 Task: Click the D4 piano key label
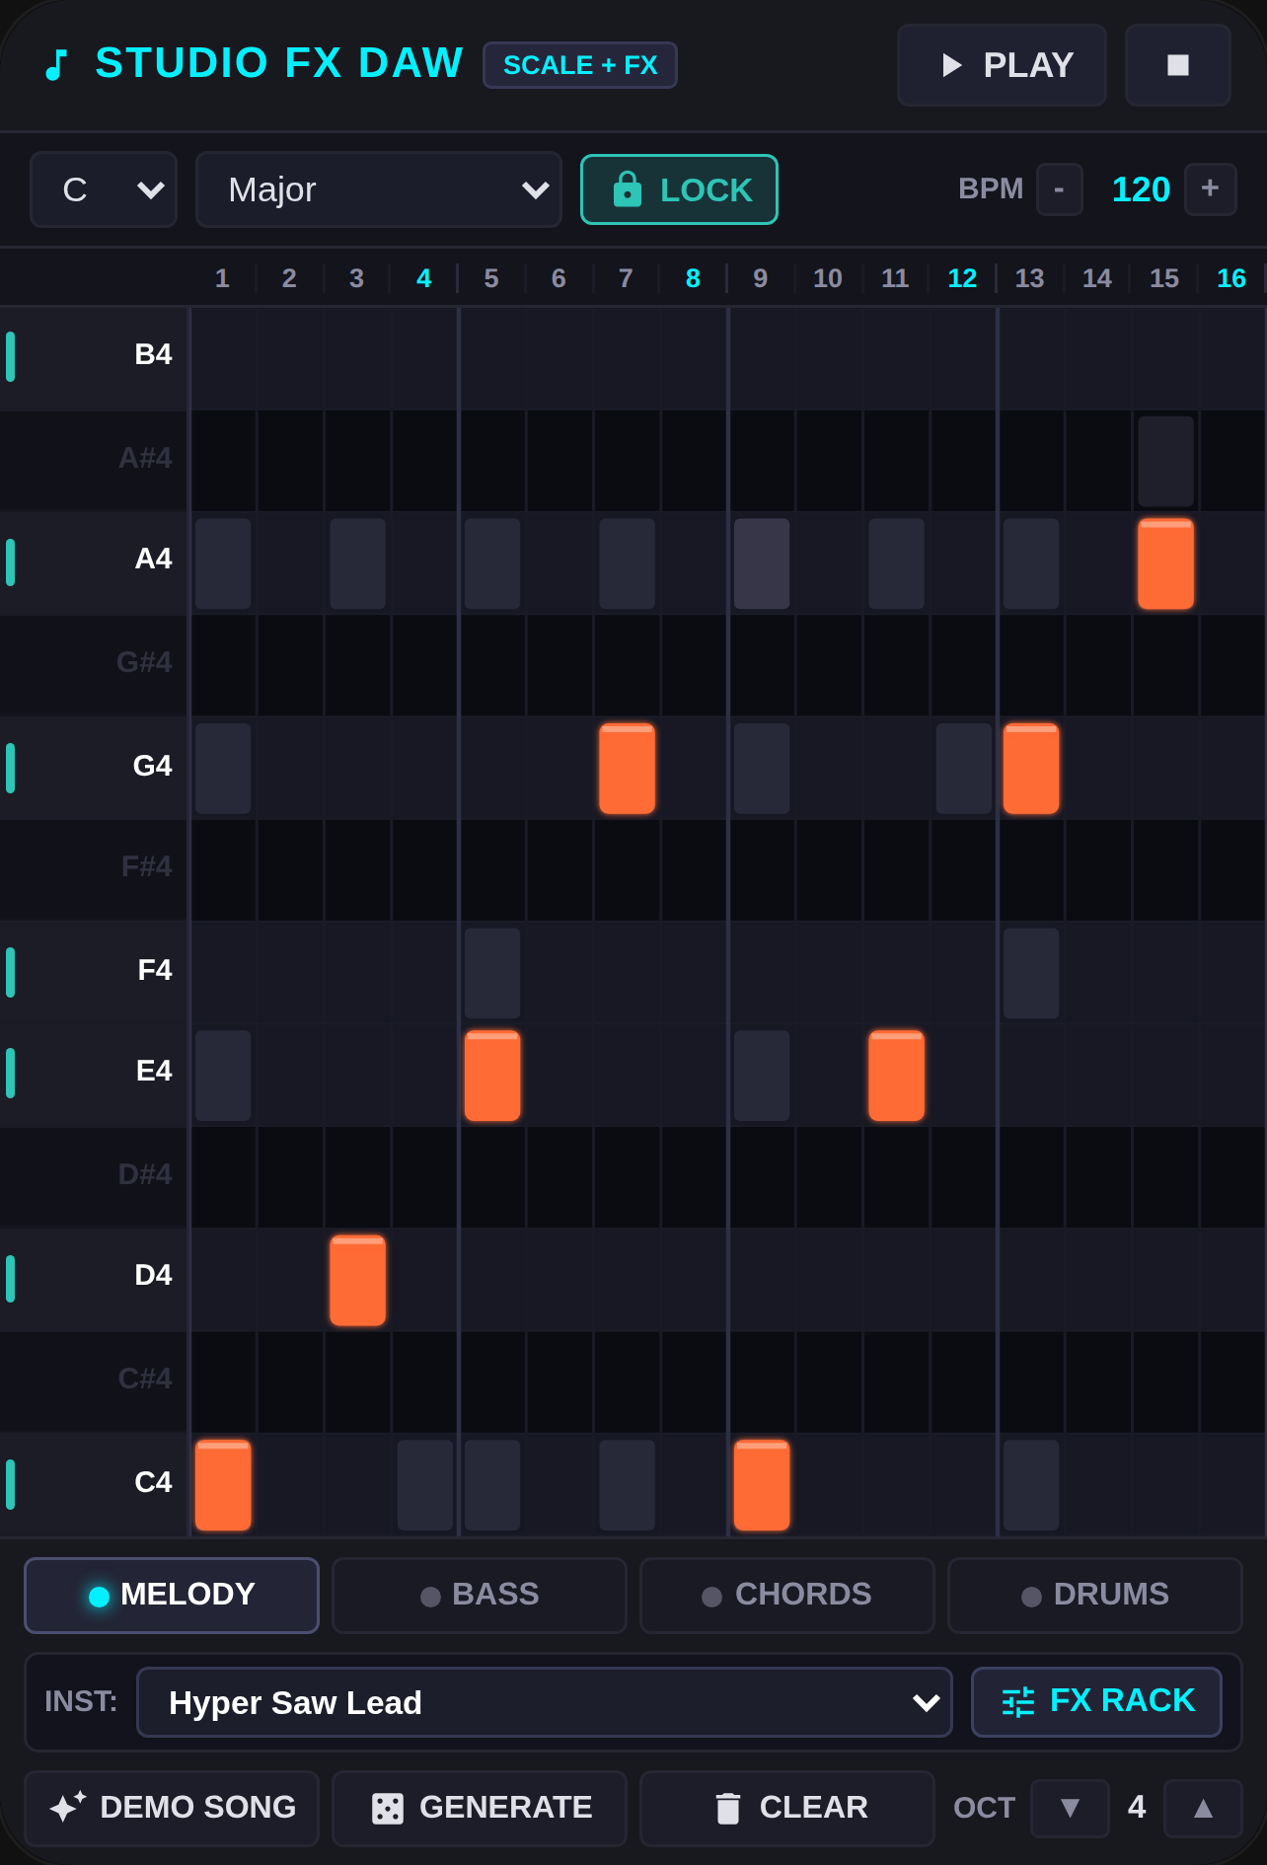pyautogui.click(x=95, y=1277)
